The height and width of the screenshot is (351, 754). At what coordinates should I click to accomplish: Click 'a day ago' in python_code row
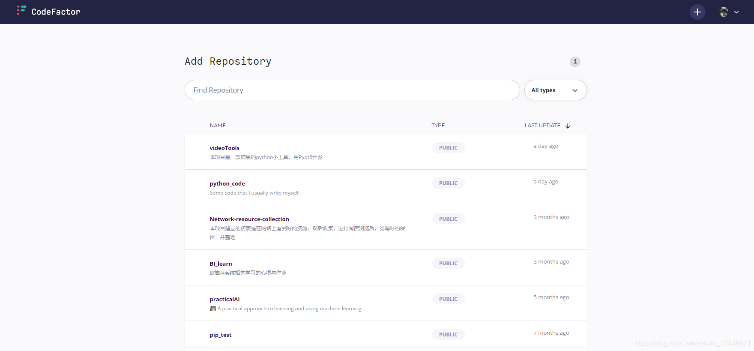coord(546,182)
